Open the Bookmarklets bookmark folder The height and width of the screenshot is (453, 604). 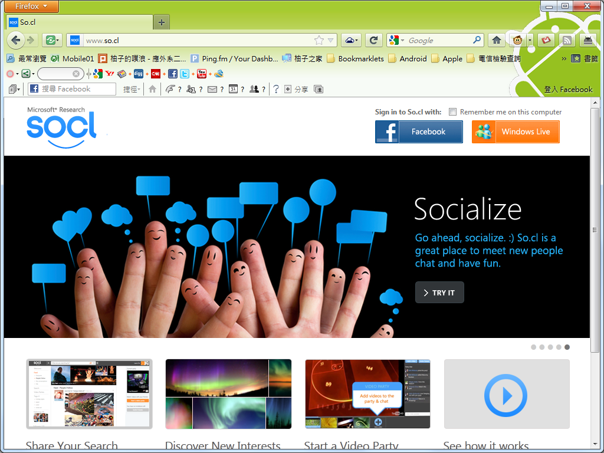tap(355, 58)
